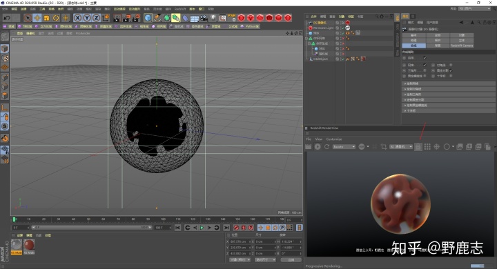The width and height of the screenshot is (497, 269).
Task: Expand the second collapsed draw group
Action: 448,89
